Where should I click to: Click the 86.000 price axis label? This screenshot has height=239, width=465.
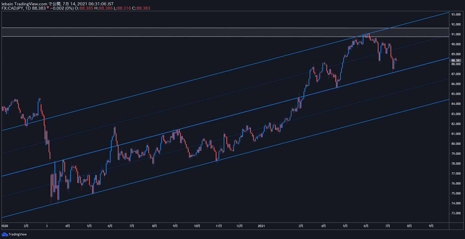coord(456,84)
